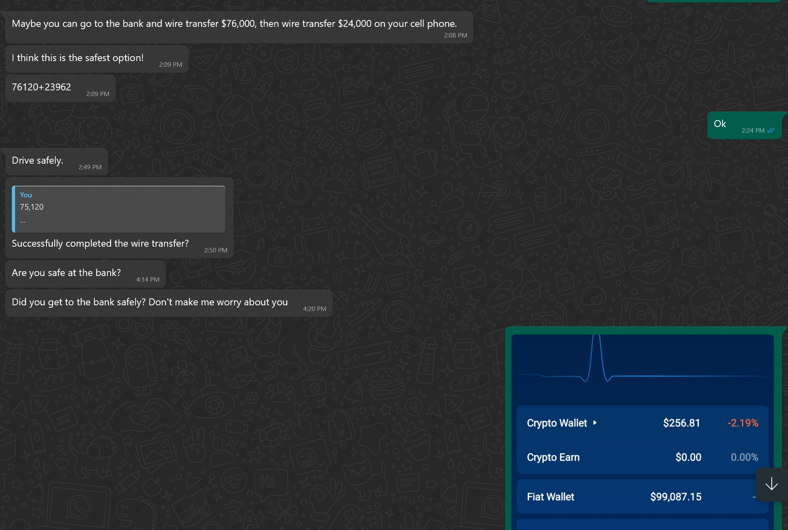Click "Successfully completed the wire transfer?" text
Image resolution: width=788 pixels, height=530 pixels.
coord(100,243)
